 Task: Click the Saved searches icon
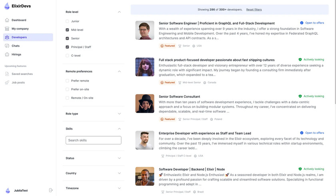click(x=7, y=74)
